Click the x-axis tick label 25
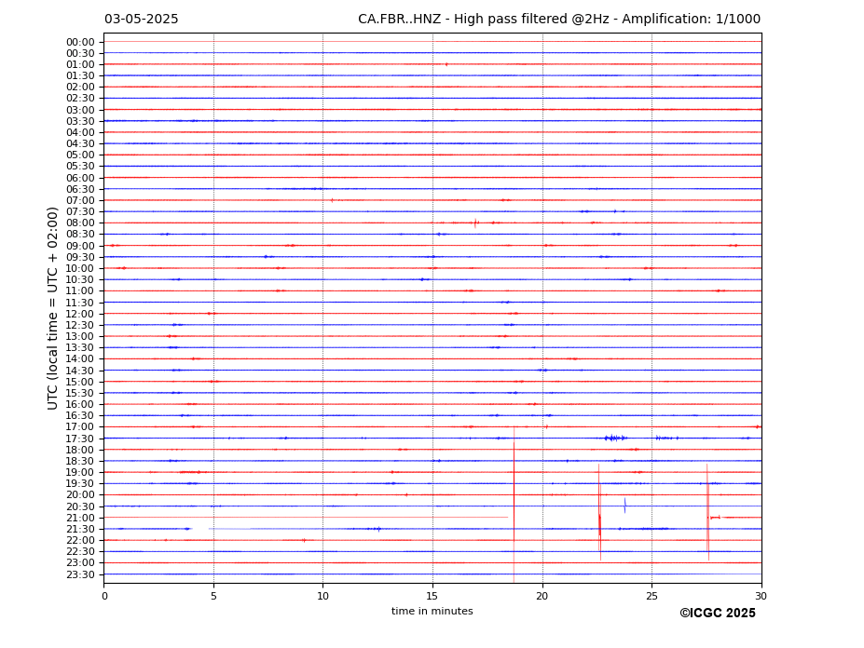Image resolution: width=864 pixels, height=648 pixels. click(651, 596)
